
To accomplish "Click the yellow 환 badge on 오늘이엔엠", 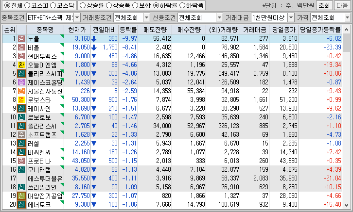I will 21,65.
